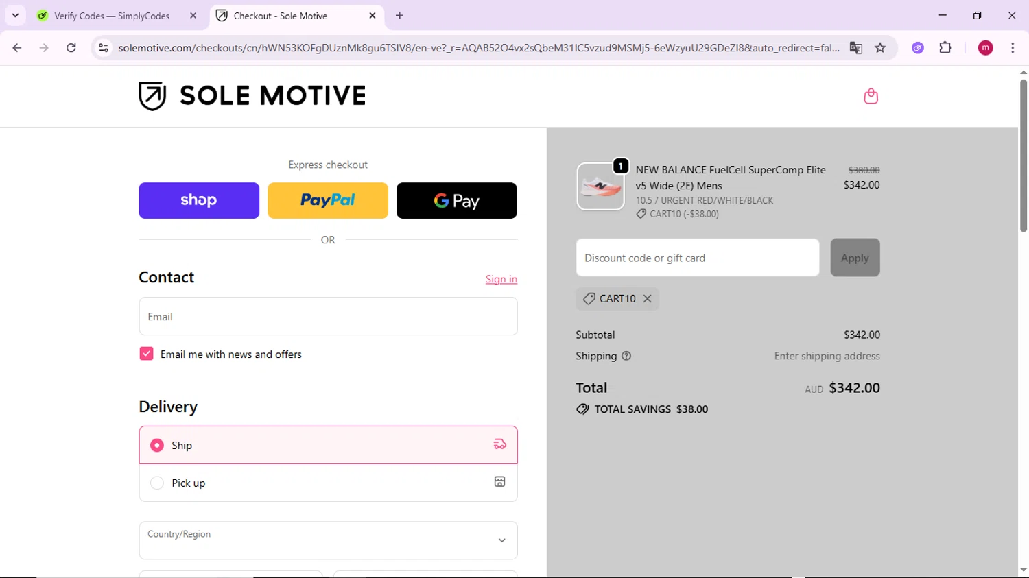Image resolution: width=1029 pixels, height=578 pixels.
Task: Click the New Balance shoe product thumbnail
Action: point(600,186)
